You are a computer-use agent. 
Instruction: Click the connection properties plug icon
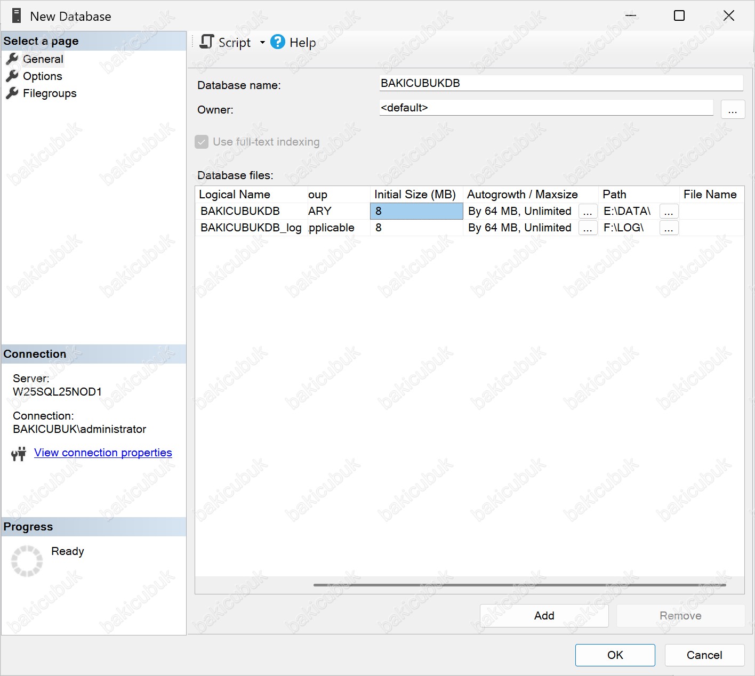click(19, 454)
